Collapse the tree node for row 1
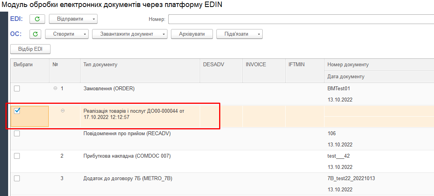 (x=55, y=88)
